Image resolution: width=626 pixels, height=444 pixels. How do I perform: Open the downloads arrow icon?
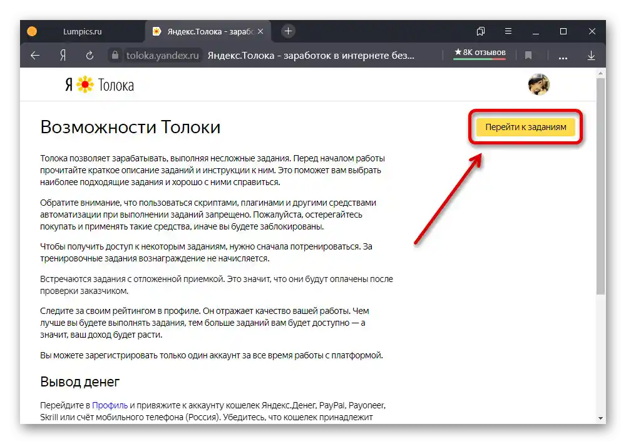[592, 56]
